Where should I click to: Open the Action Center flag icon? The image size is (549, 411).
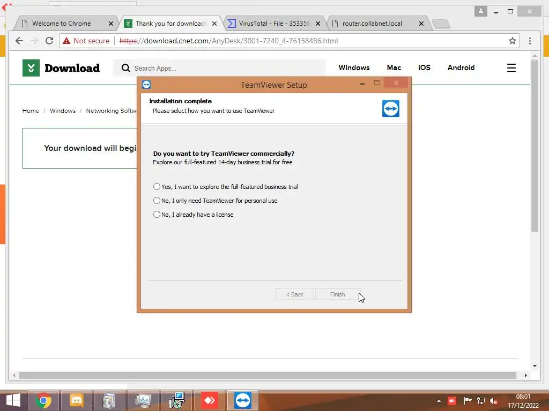468,401
